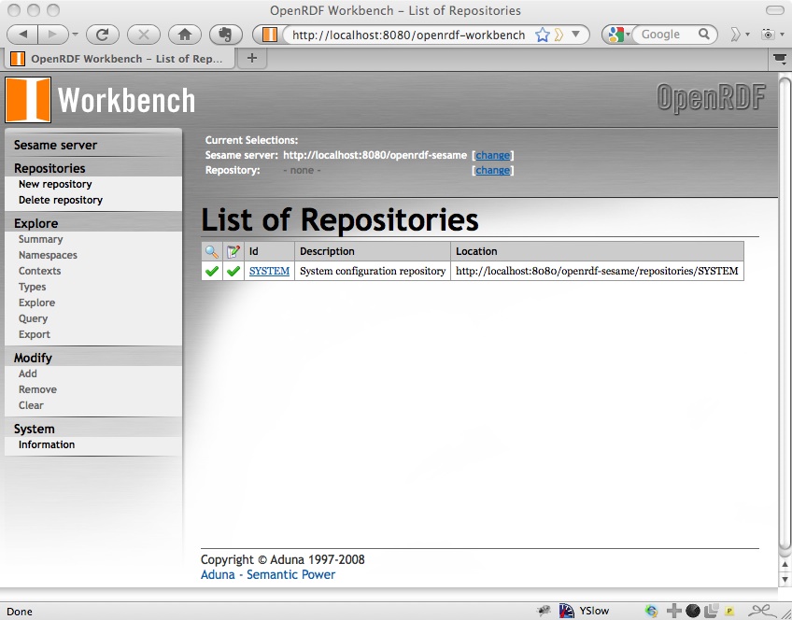Follow the Aduna - Semantic Power link
Viewport: 792px width, 620px height.
coord(268,574)
